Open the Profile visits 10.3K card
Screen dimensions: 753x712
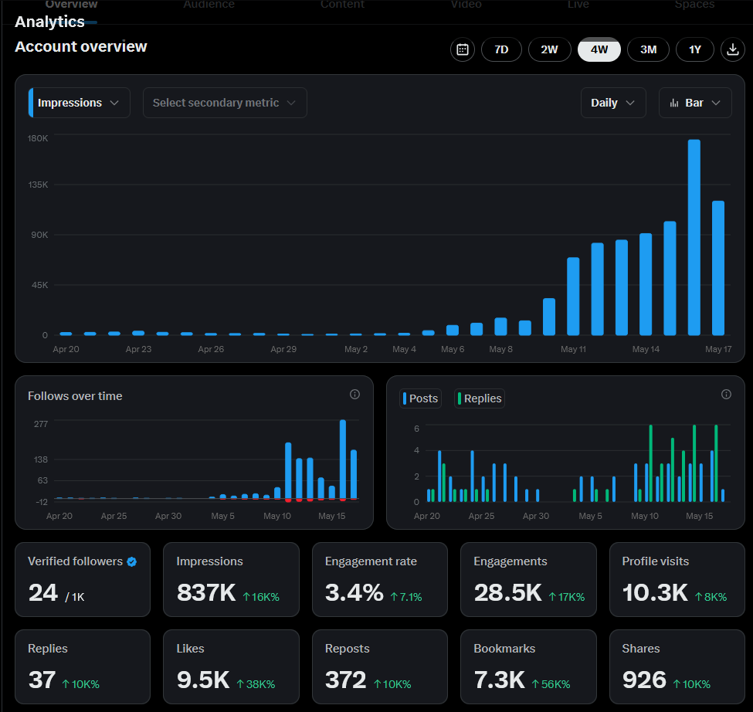click(x=677, y=579)
